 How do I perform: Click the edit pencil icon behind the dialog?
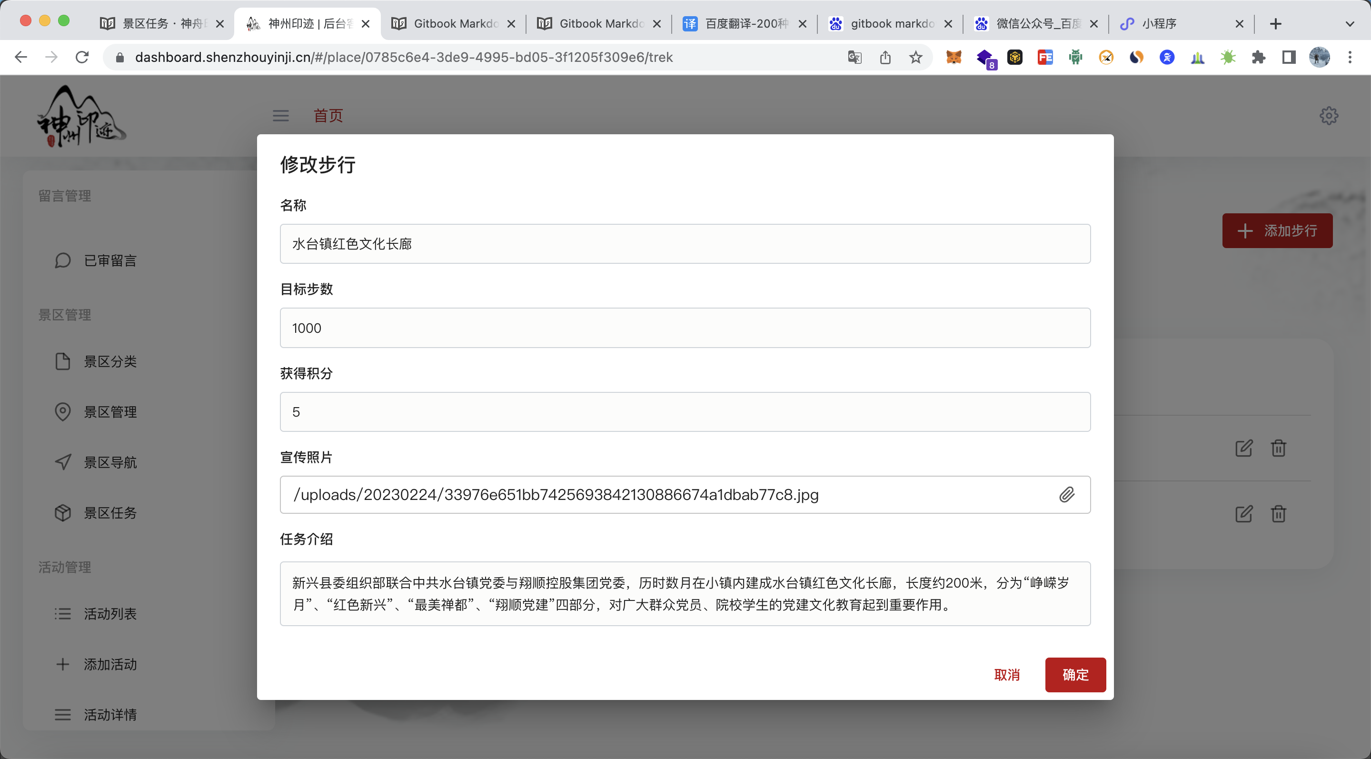tap(1244, 448)
